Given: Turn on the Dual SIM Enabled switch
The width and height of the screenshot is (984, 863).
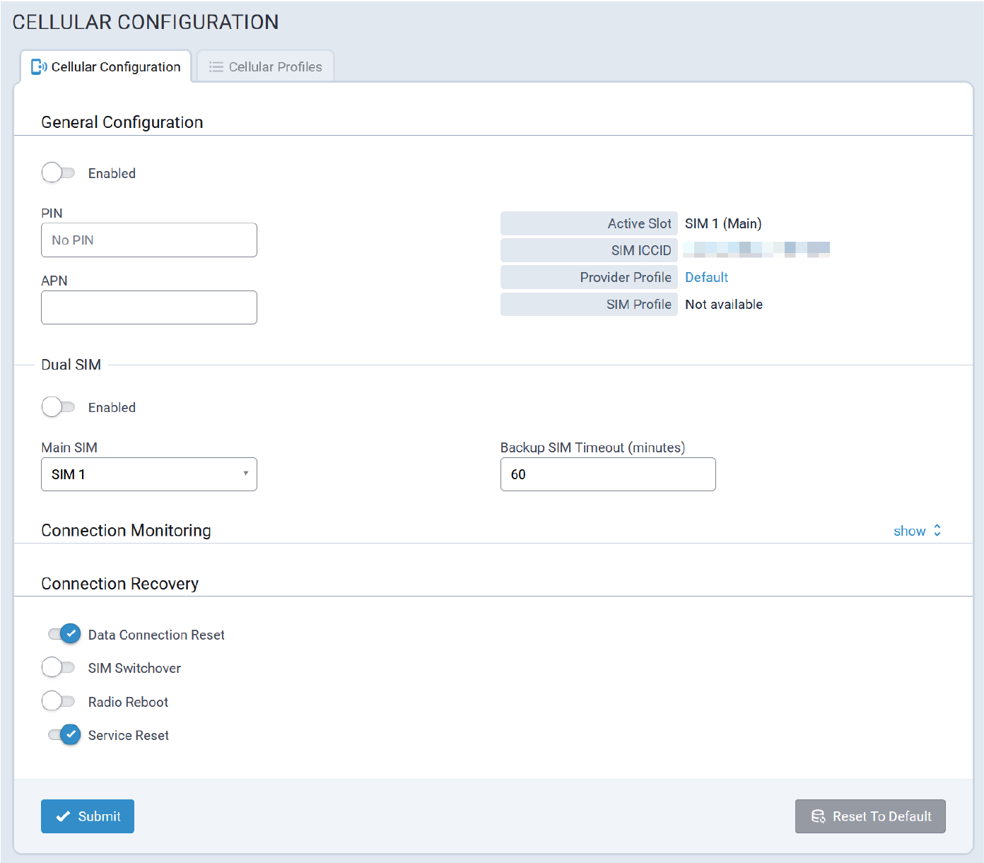Looking at the screenshot, I should pos(59,407).
